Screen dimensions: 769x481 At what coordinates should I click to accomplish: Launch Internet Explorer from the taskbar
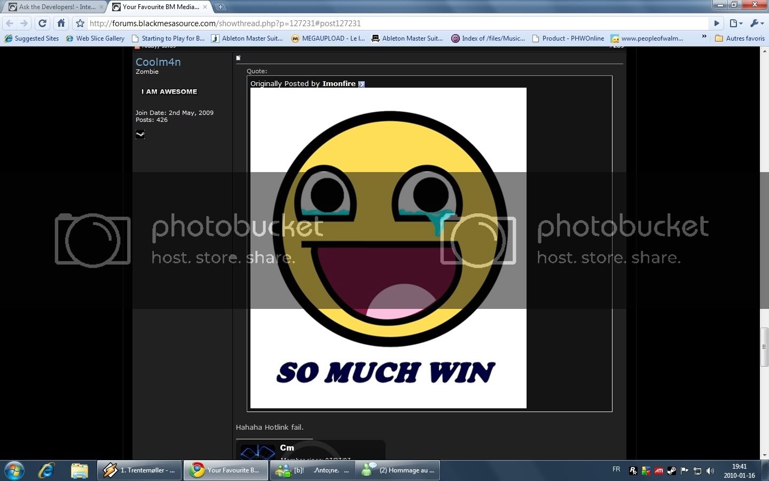(x=47, y=470)
